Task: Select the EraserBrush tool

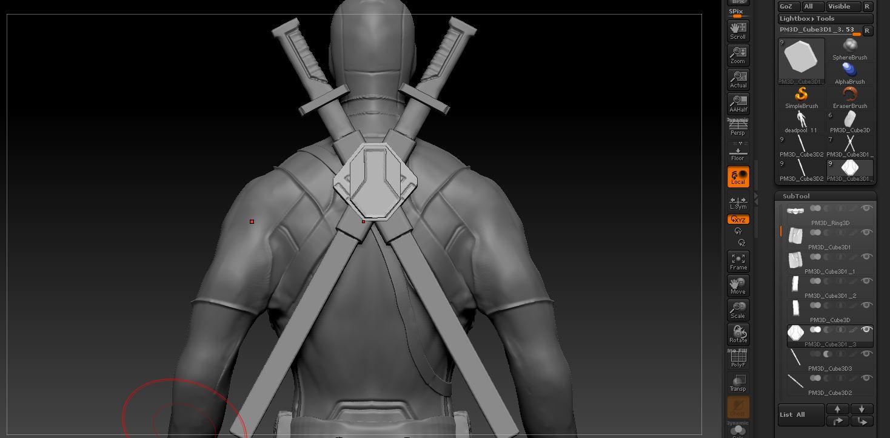Action: [x=850, y=98]
